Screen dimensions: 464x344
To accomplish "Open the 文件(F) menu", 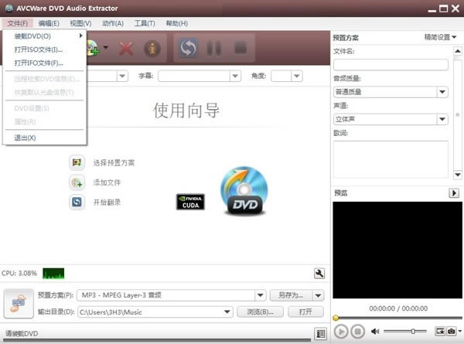I will pos(18,23).
